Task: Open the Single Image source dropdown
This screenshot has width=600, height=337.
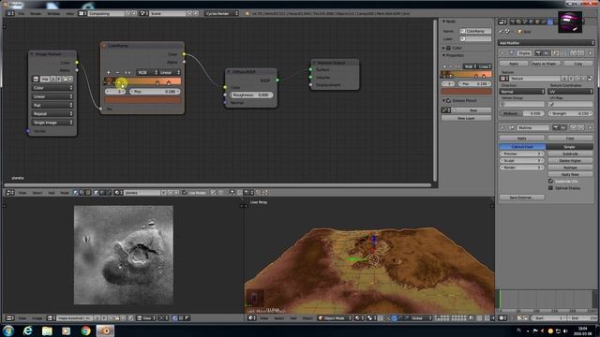Action: [x=52, y=123]
